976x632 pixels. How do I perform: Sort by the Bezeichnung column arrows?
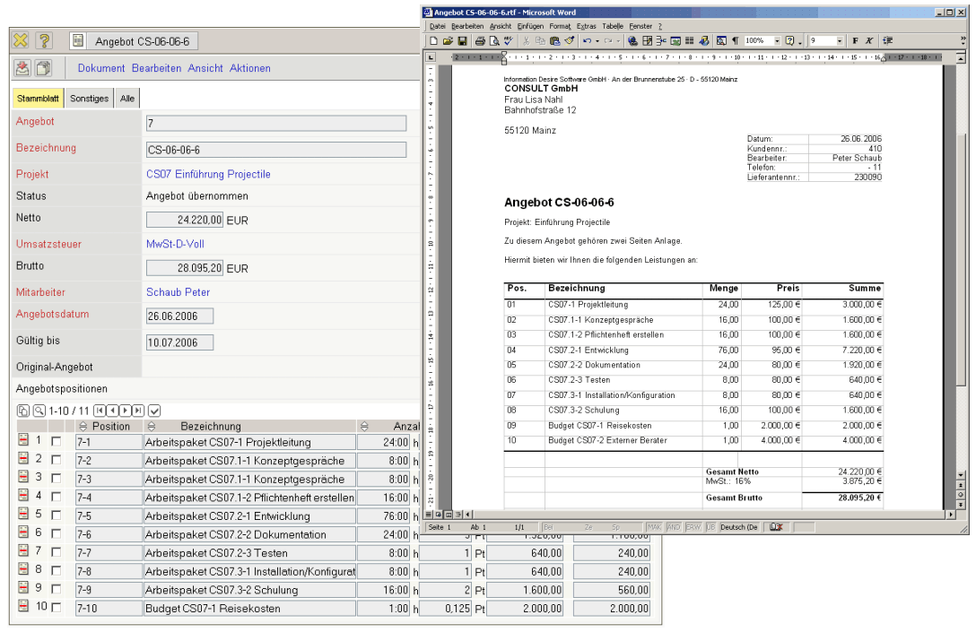point(152,427)
